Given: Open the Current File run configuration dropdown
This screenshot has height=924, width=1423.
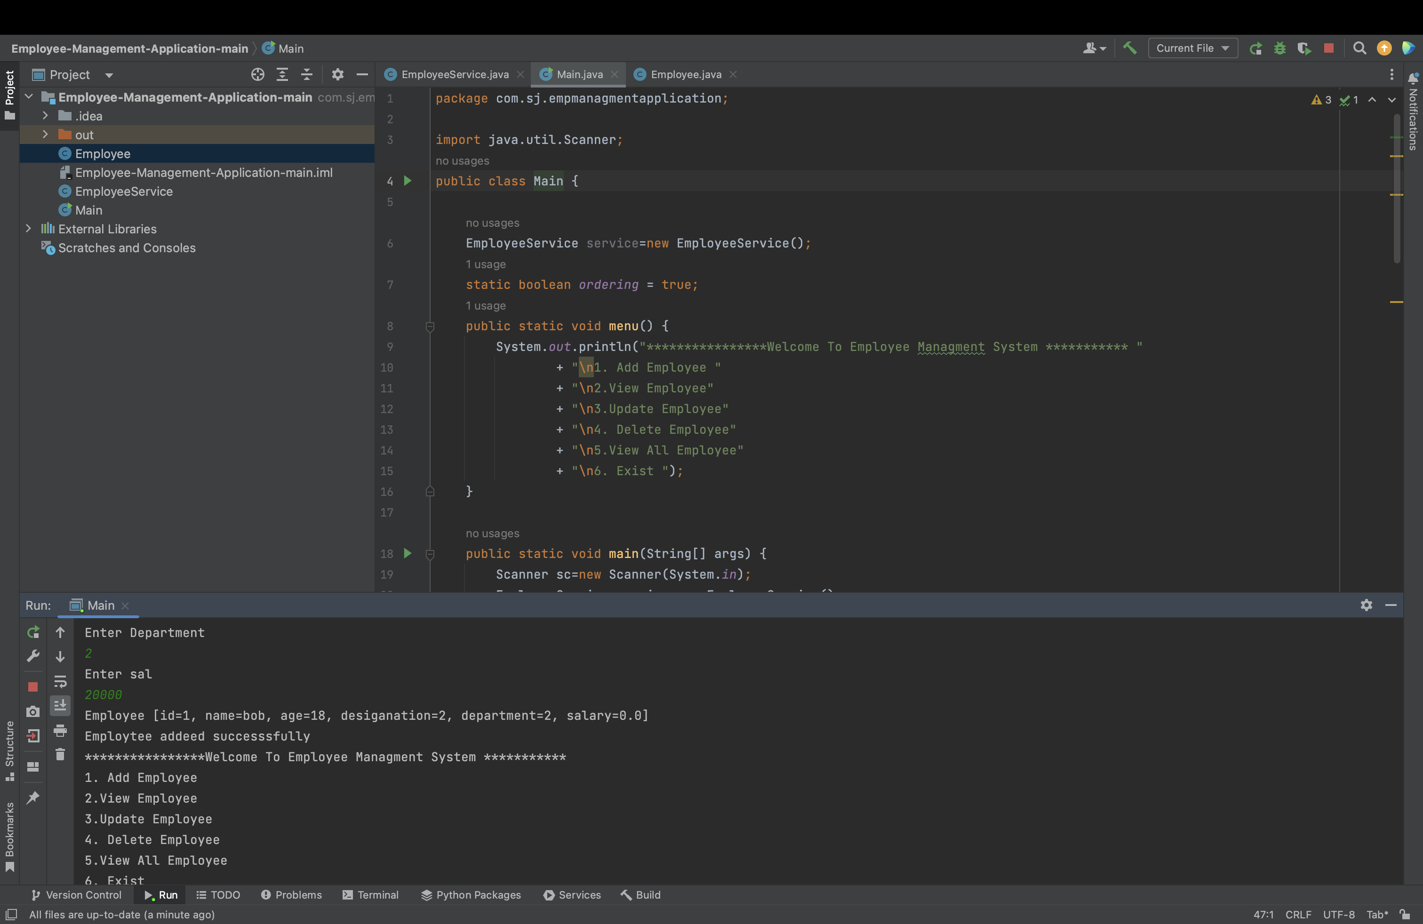Looking at the screenshot, I should click(x=1192, y=48).
